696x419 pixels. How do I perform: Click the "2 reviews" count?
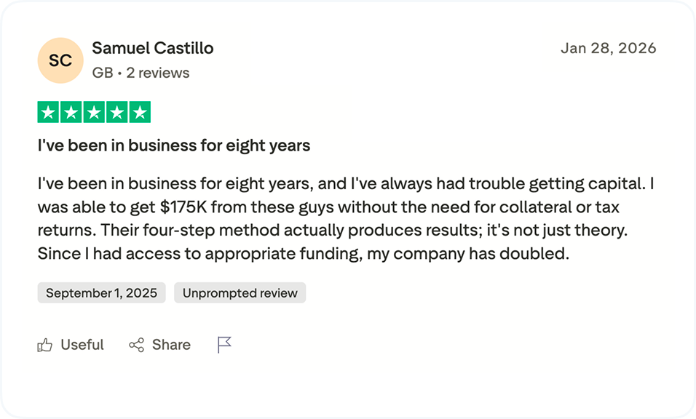tap(158, 73)
